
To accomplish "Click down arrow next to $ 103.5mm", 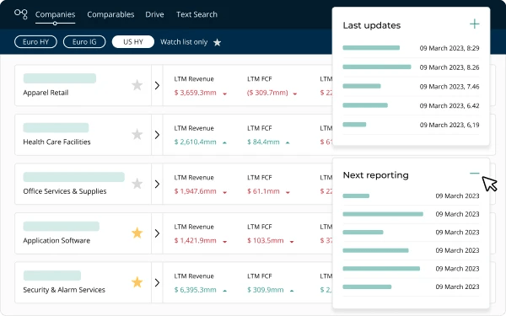I will pyautogui.click(x=292, y=242).
